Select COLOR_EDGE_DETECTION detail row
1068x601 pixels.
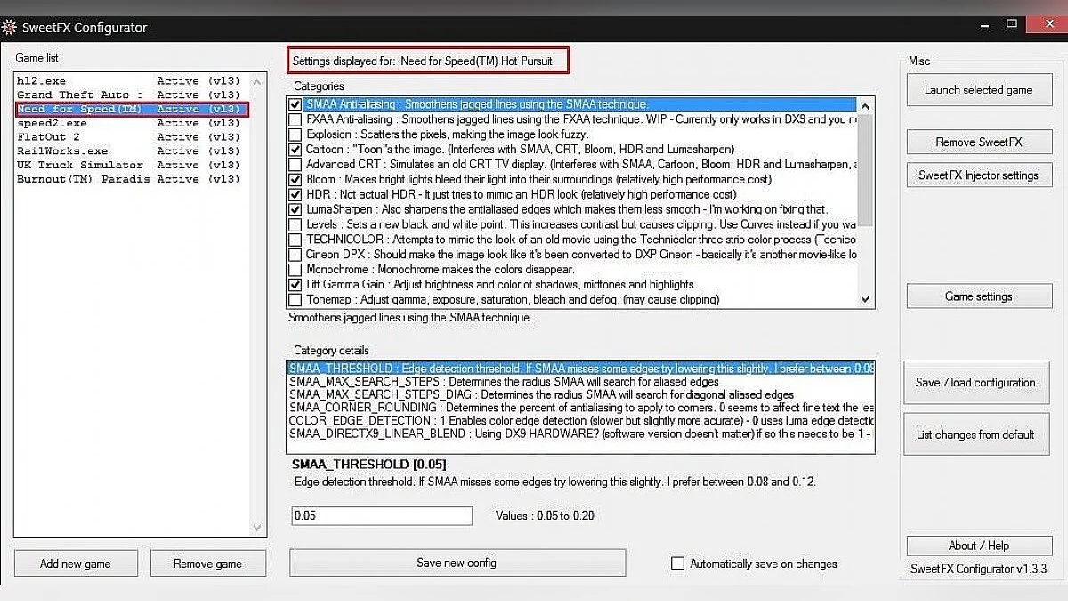(x=581, y=420)
